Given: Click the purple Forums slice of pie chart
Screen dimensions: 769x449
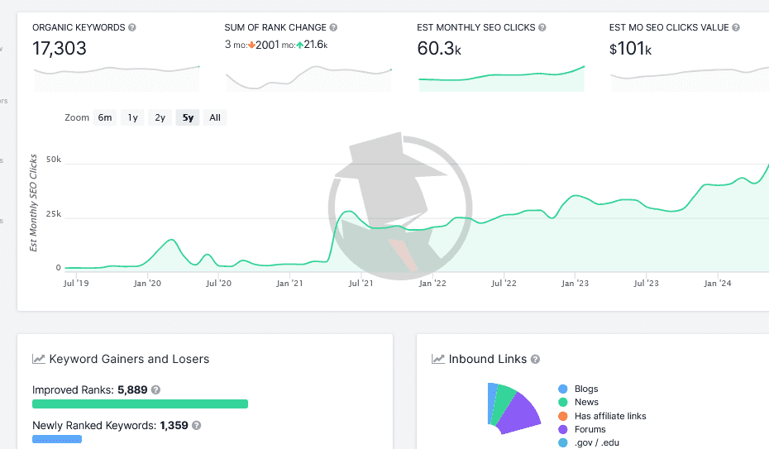Looking at the screenshot, I should click(x=520, y=414).
